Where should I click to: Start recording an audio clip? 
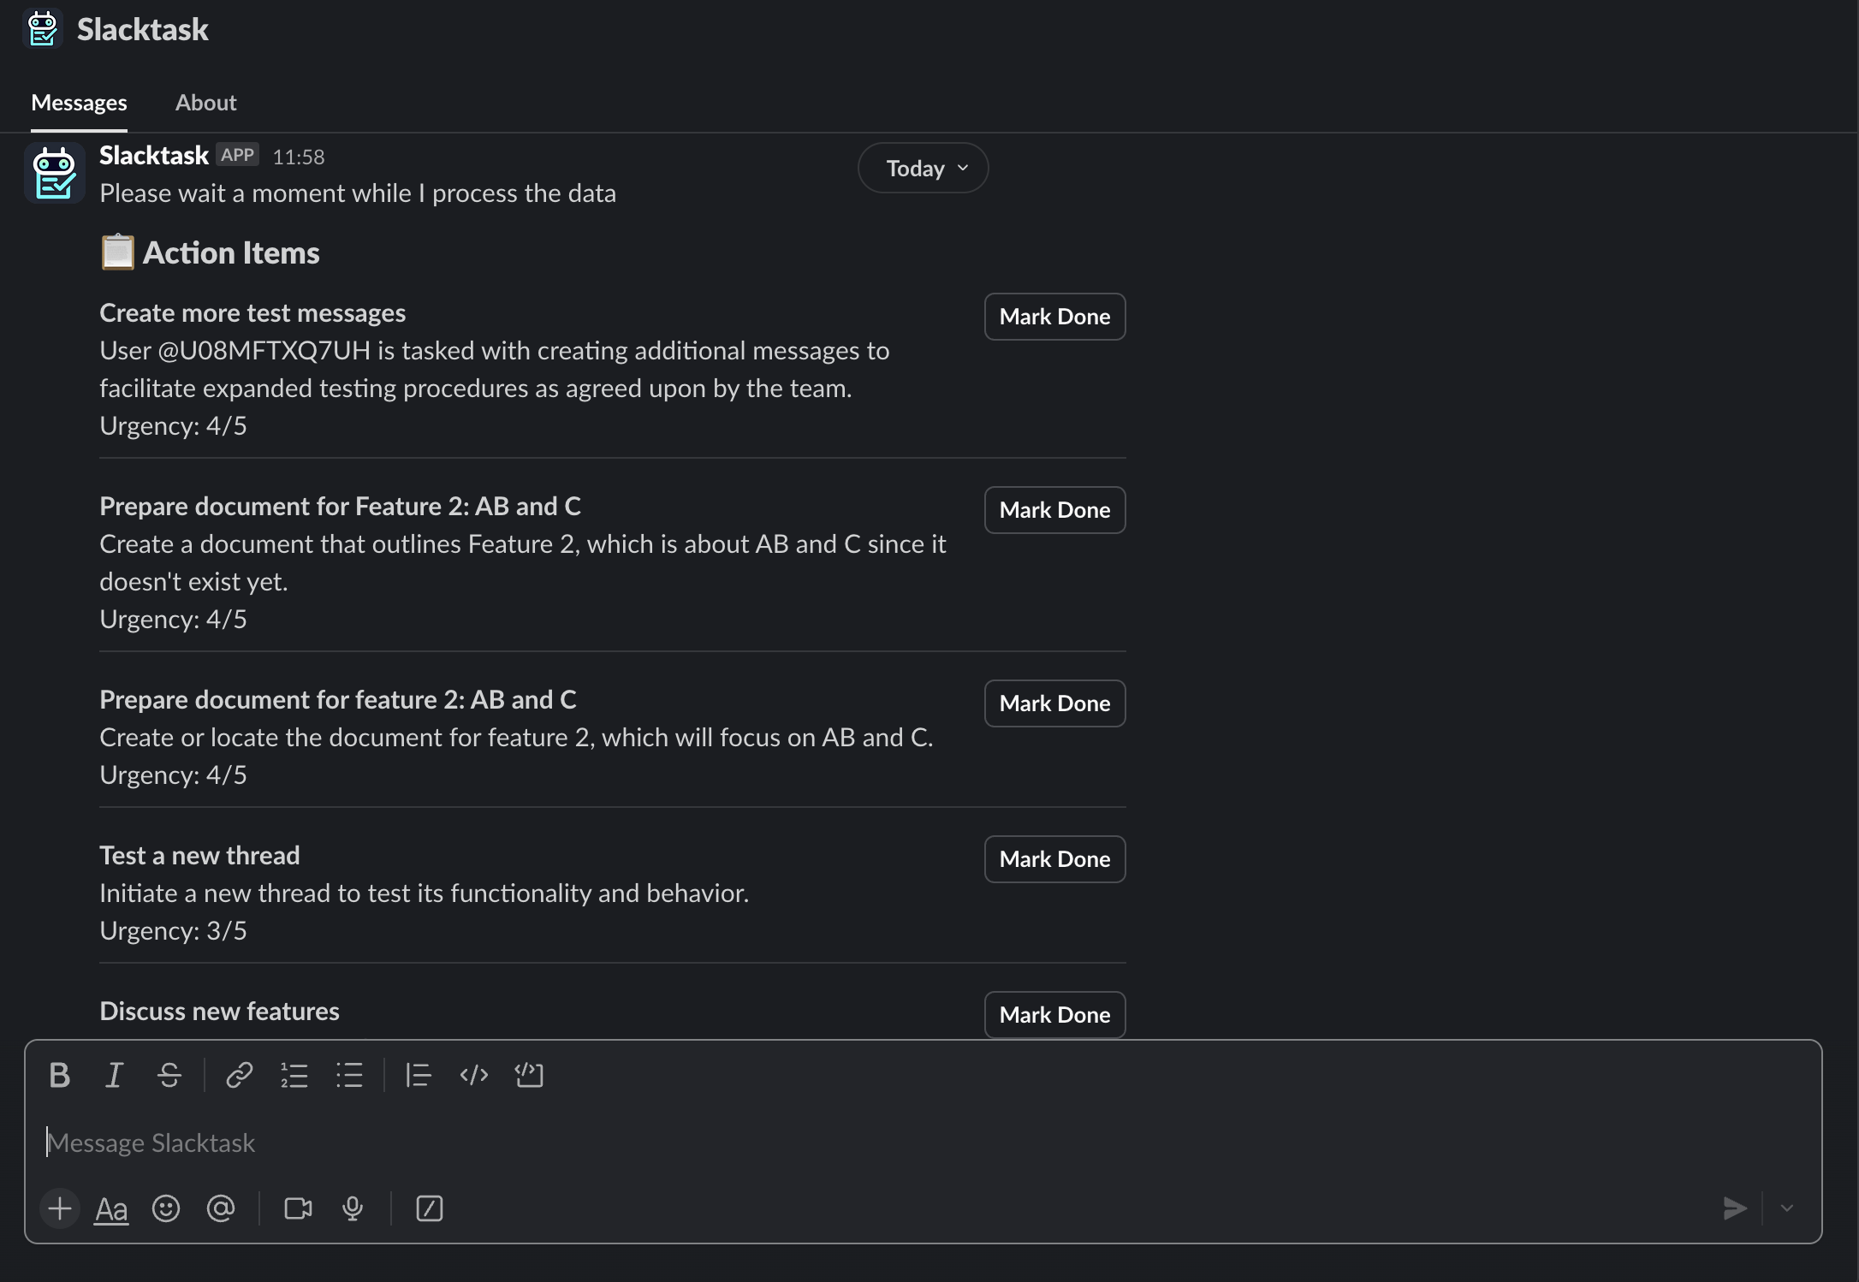(x=352, y=1208)
